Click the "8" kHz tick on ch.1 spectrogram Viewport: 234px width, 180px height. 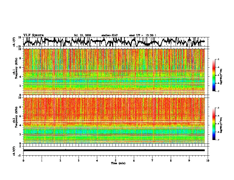coord(21,58)
